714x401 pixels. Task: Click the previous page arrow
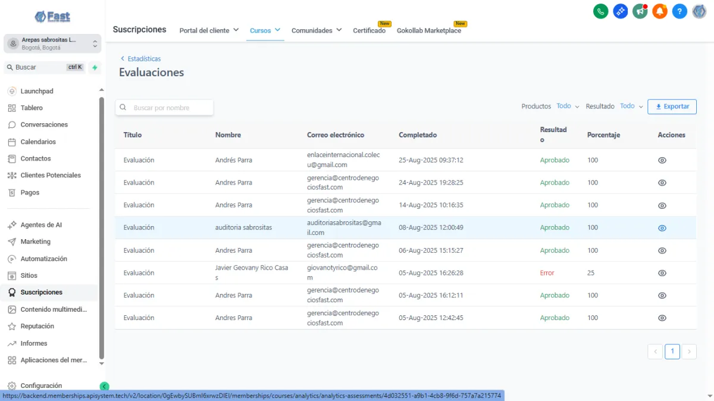[655, 352]
